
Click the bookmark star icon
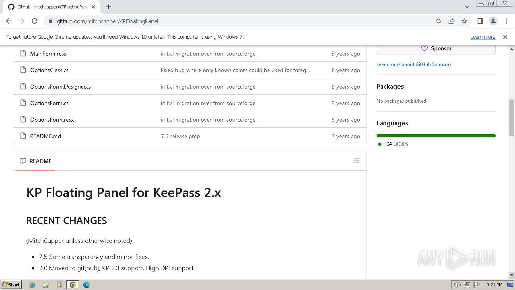[x=464, y=21]
